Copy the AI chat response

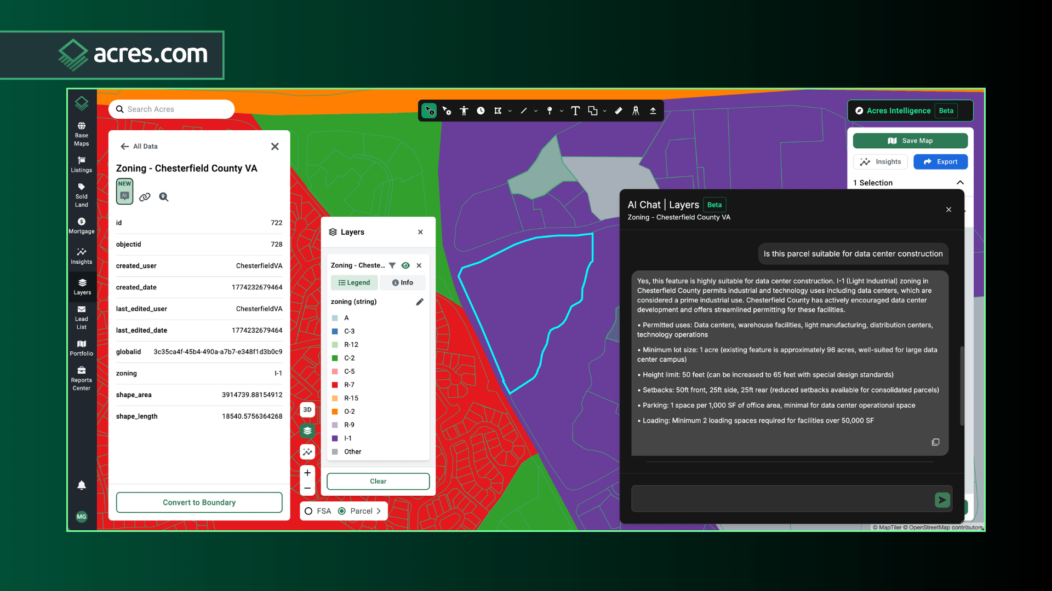coord(935,442)
